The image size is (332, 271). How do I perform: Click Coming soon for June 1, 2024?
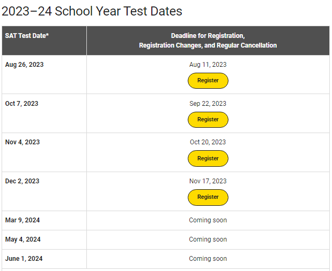[x=208, y=259]
